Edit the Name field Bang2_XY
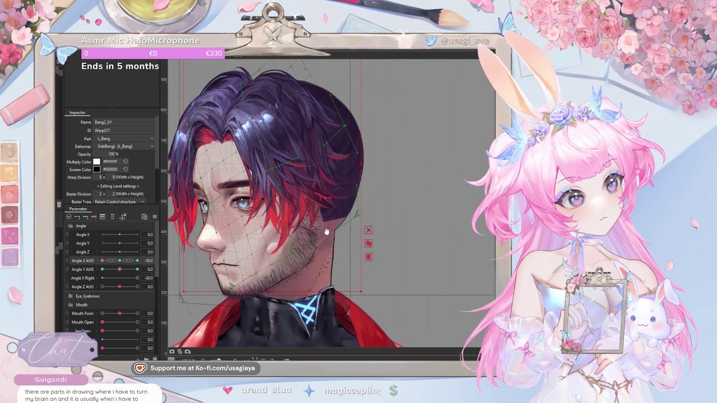The image size is (717, 403). click(124, 122)
